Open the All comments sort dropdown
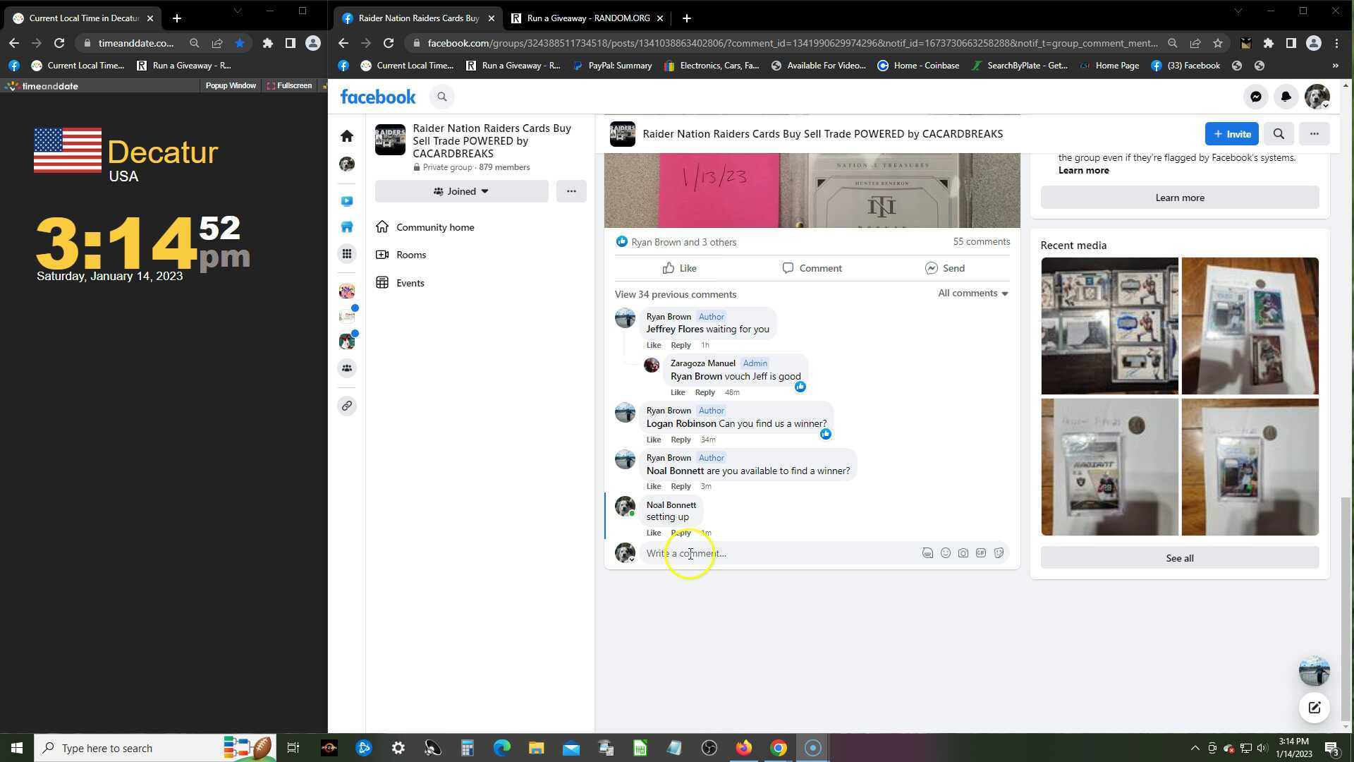 click(972, 294)
